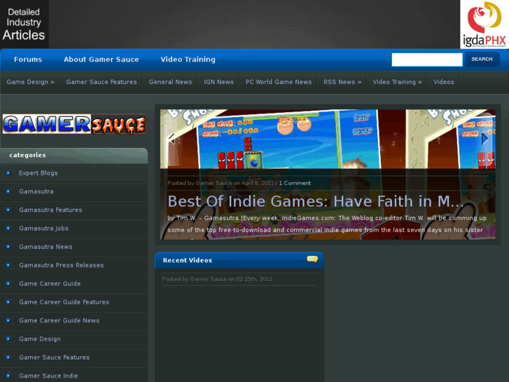The image size is (509, 382).
Task: Open Gamer Sauce Features sidebar category
Action: pos(54,357)
